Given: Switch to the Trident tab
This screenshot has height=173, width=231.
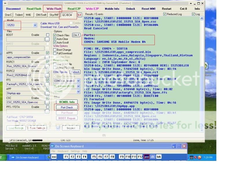Looking at the screenshot, I should 19,15.
